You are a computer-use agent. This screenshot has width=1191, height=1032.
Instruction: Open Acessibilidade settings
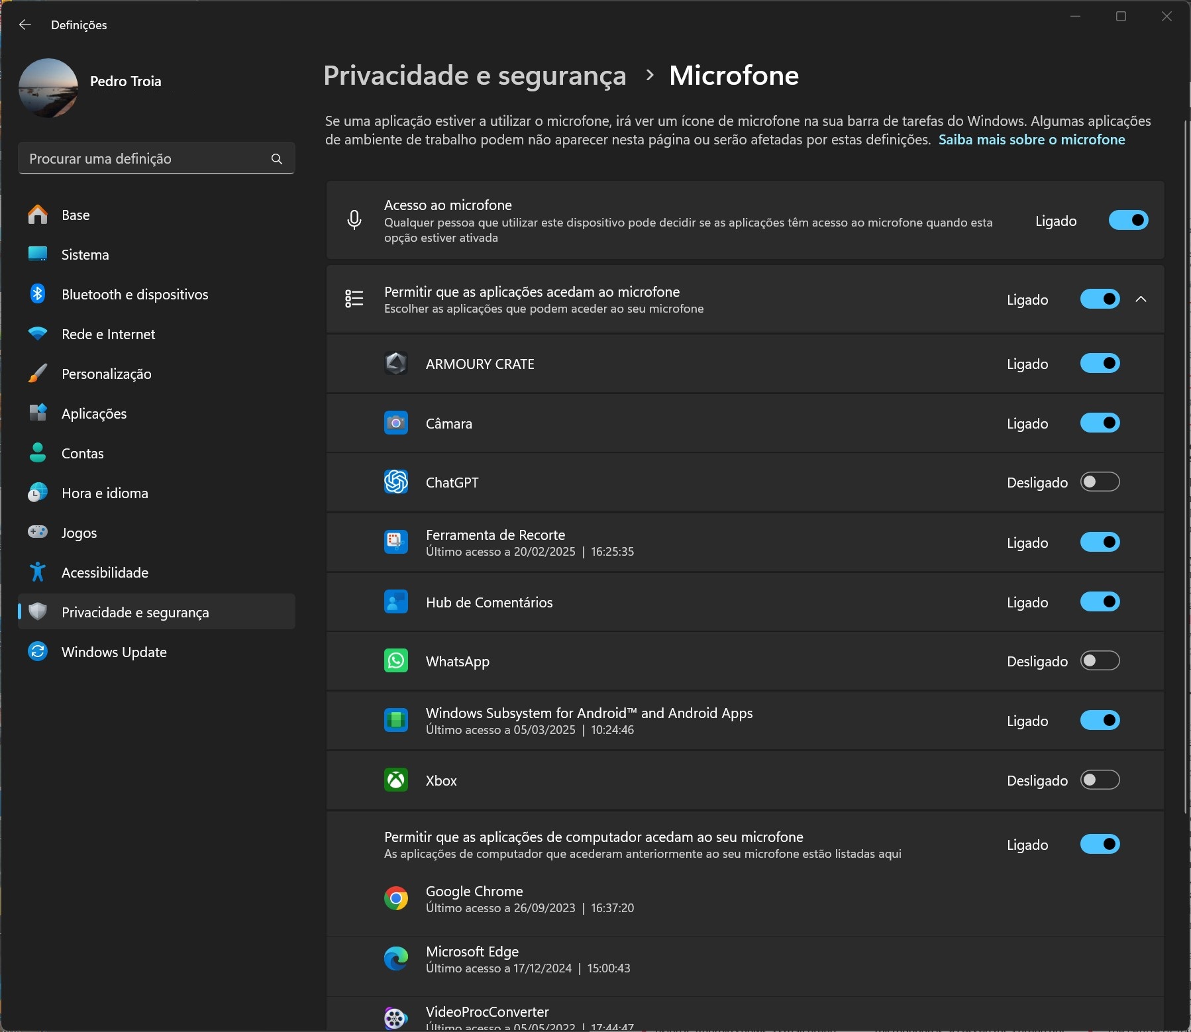pyautogui.click(x=156, y=572)
